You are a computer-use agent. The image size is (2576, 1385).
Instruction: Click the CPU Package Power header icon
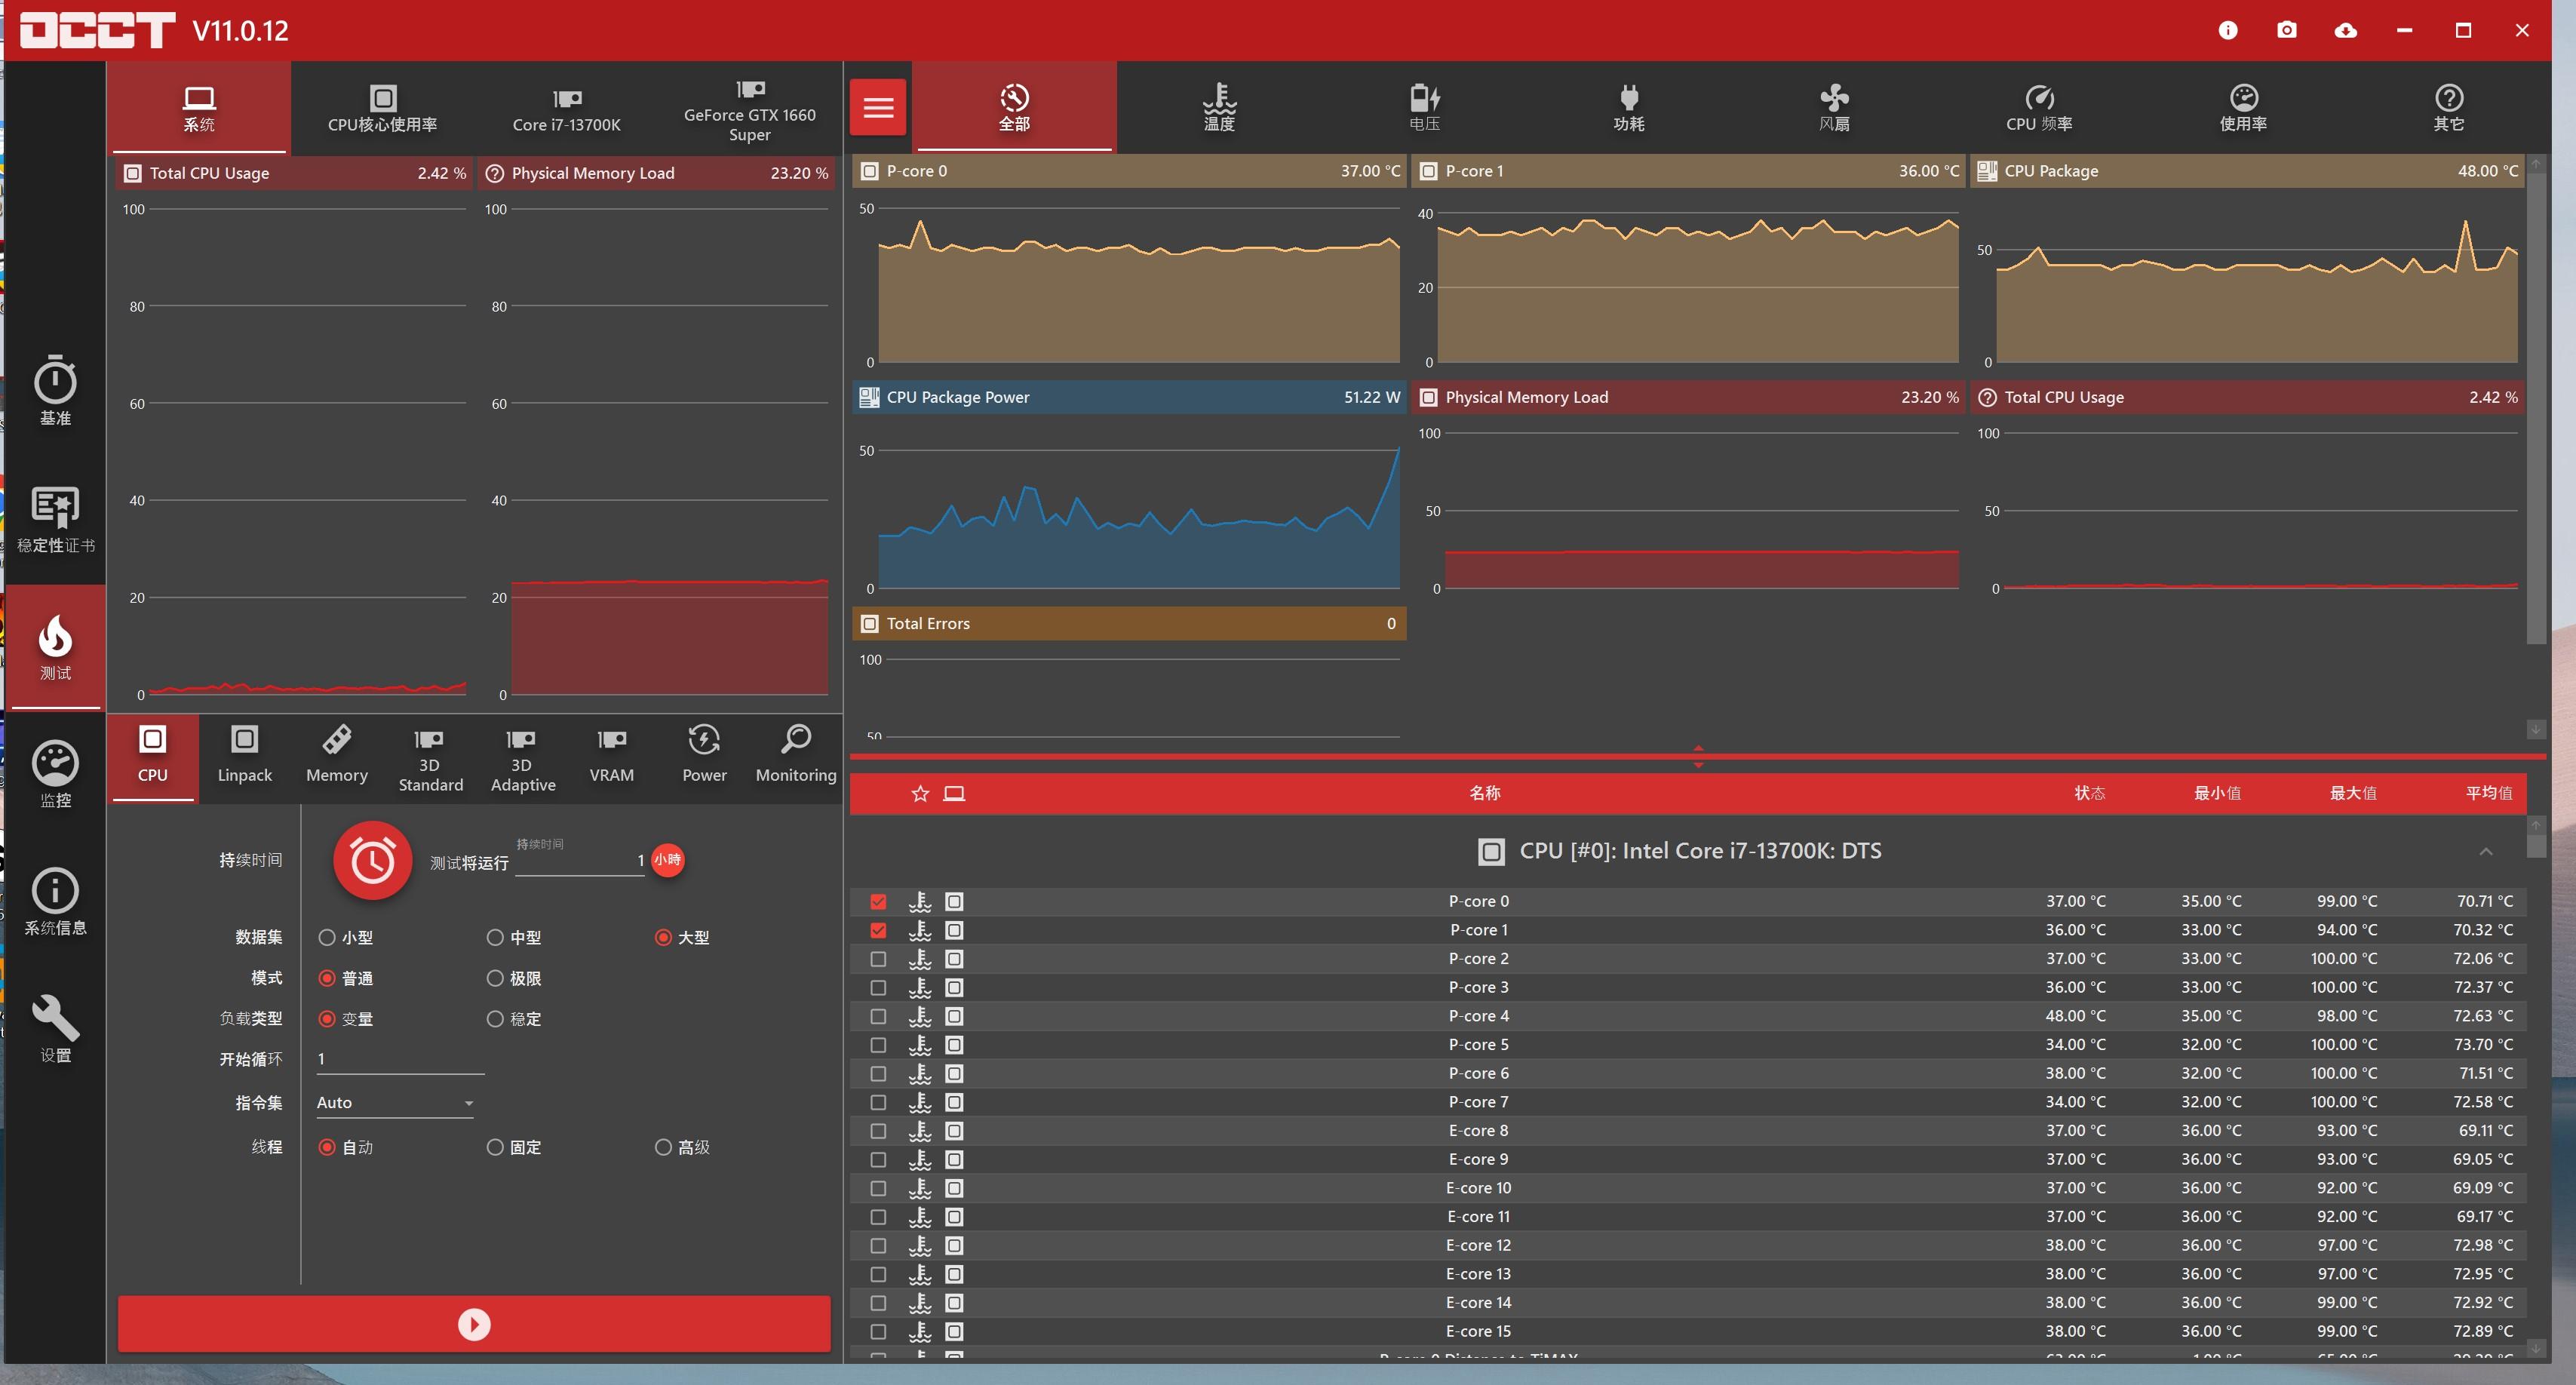tap(869, 397)
